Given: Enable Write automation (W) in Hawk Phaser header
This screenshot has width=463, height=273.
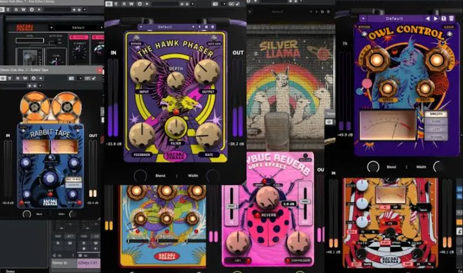Looking at the screenshot, I should 131,4.
